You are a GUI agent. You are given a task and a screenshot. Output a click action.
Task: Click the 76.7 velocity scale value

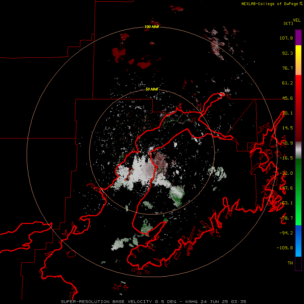[x=287, y=68]
